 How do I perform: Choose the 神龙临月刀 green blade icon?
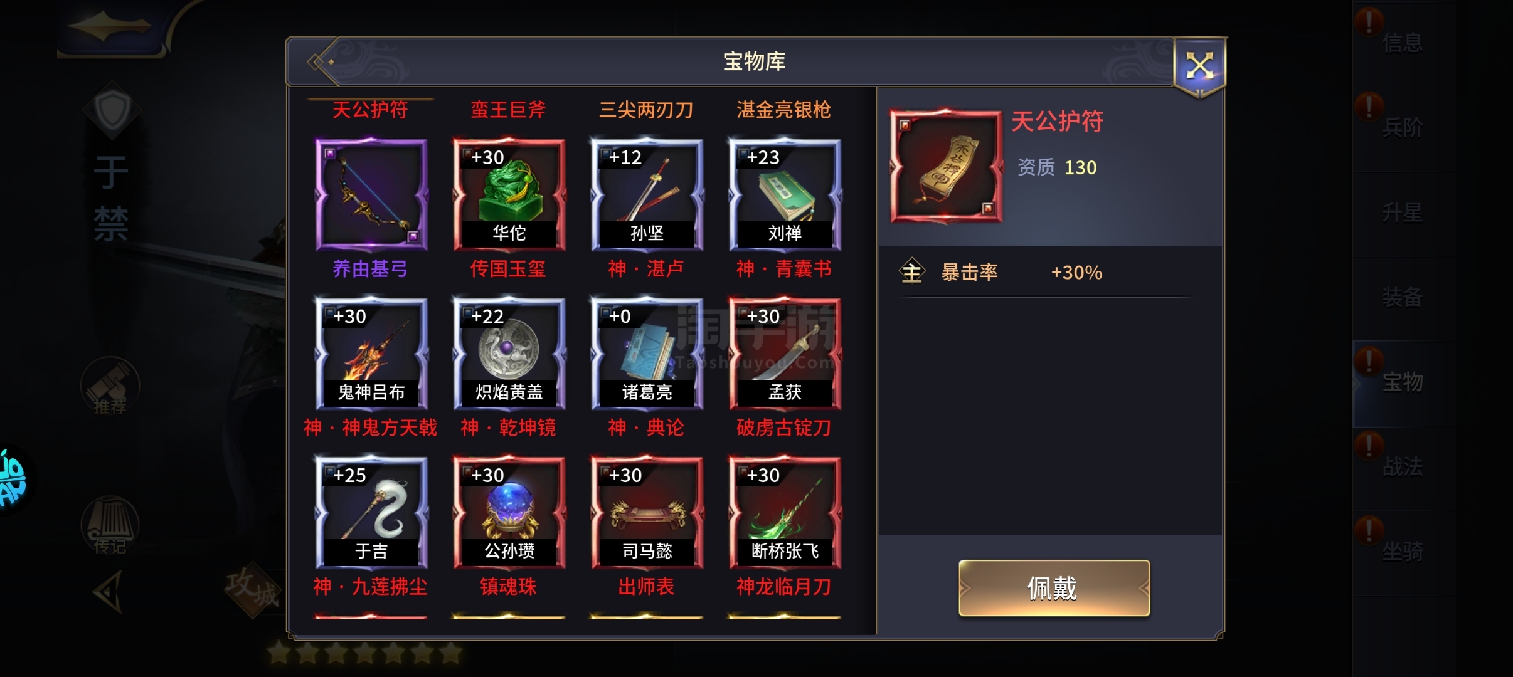coord(785,513)
